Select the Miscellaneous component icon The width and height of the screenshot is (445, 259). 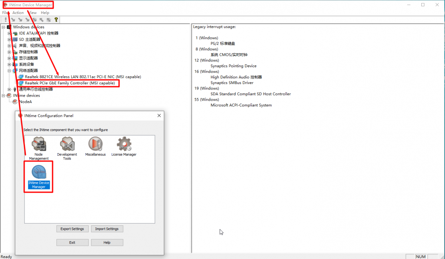pyautogui.click(x=95, y=144)
